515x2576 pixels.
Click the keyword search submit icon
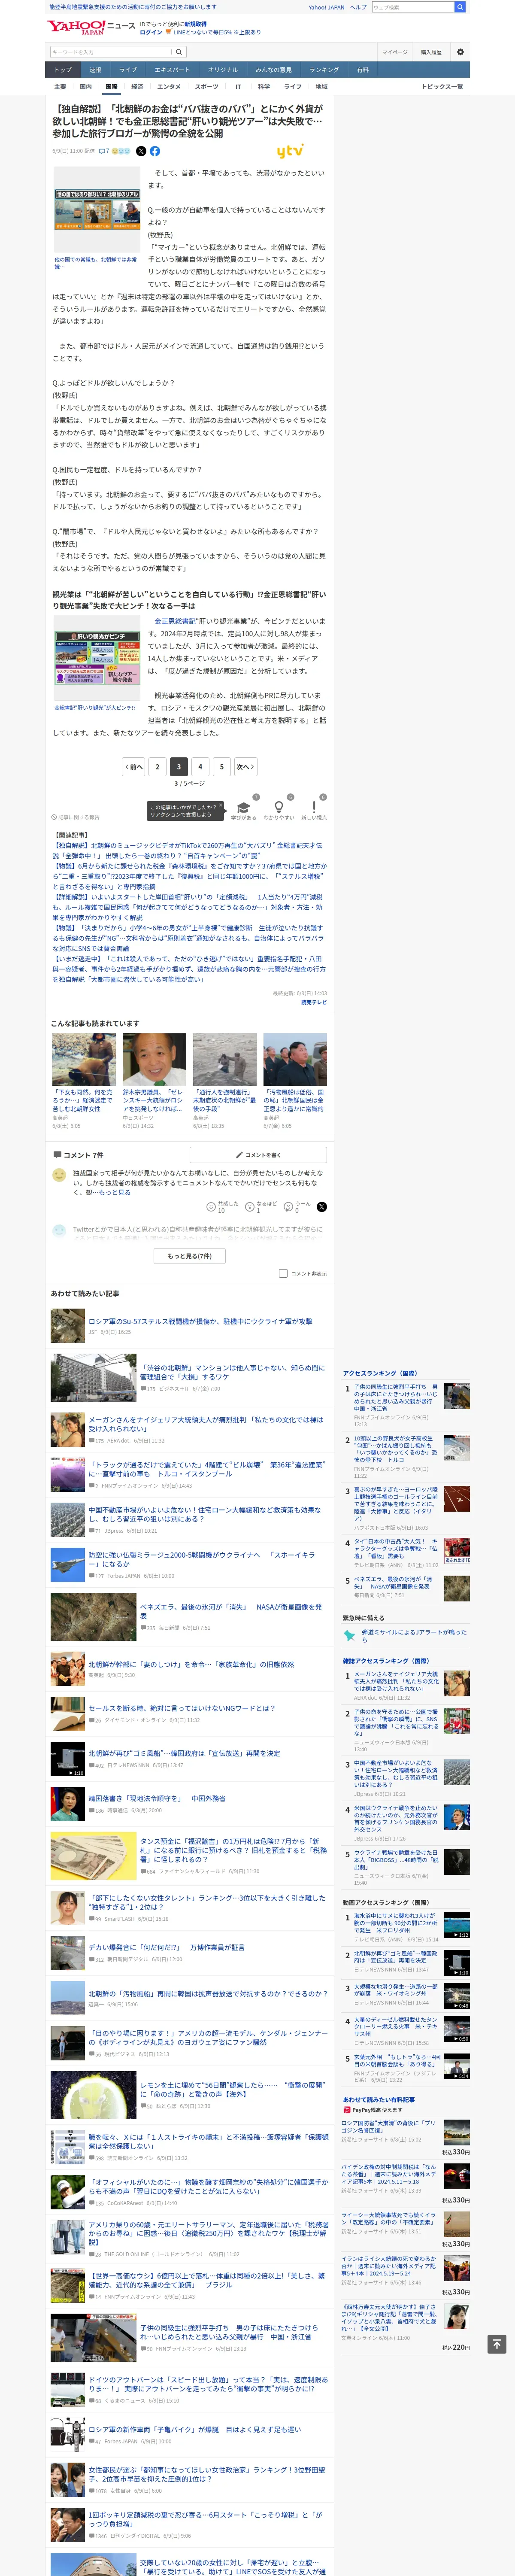[179, 52]
